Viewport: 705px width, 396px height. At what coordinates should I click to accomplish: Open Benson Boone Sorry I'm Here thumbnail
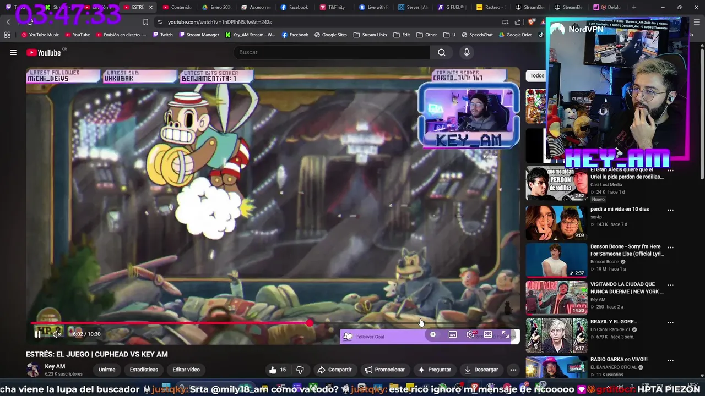[556, 260]
